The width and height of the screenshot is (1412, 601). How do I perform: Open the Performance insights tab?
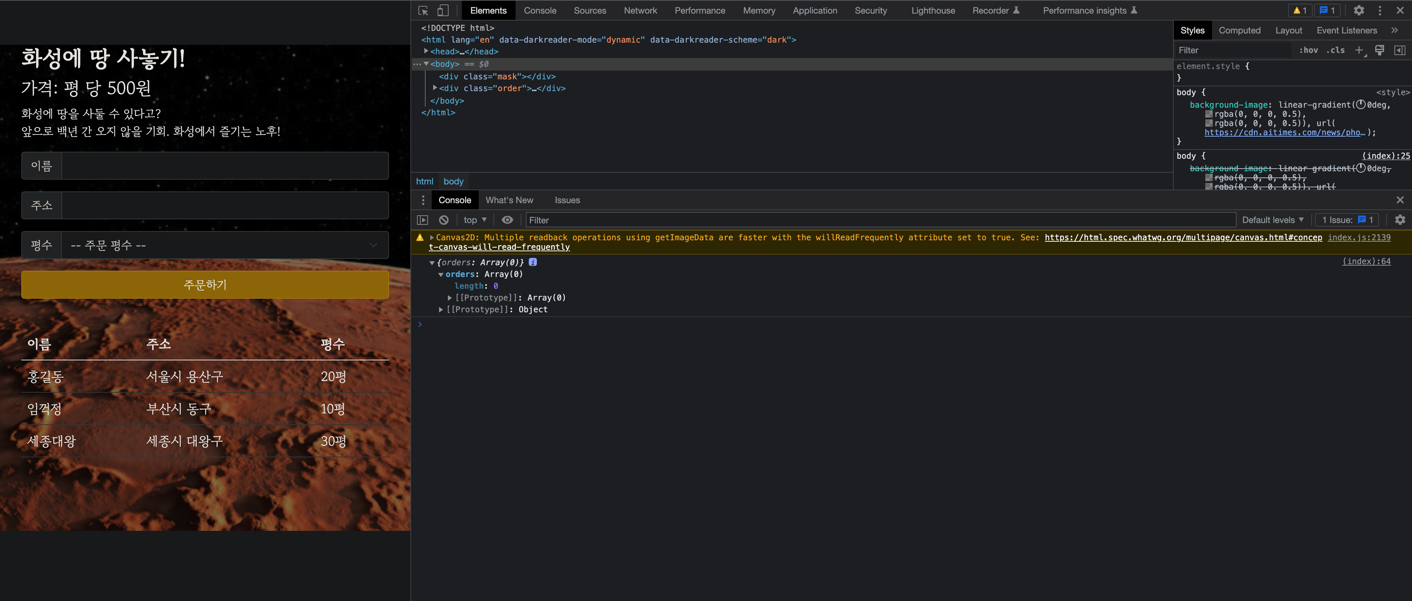coord(1090,10)
